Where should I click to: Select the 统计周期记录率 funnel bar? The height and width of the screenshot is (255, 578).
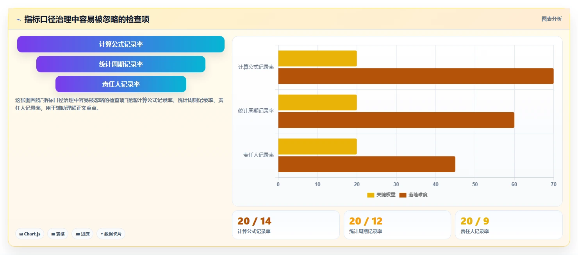click(121, 64)
